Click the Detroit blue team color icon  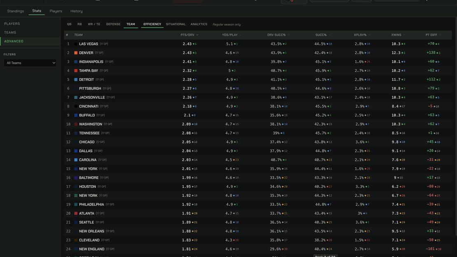click(x=76, y=79)
